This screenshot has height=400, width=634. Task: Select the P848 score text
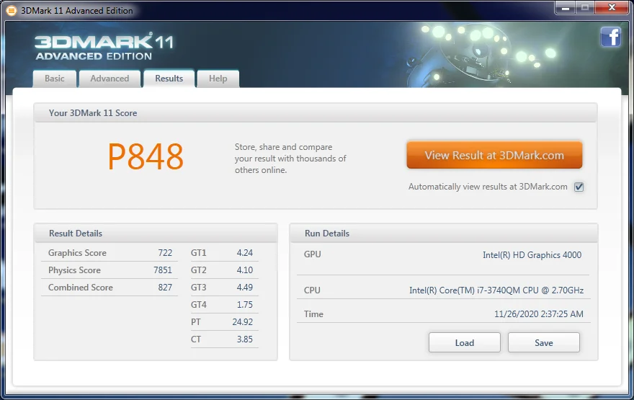(146, 157)
